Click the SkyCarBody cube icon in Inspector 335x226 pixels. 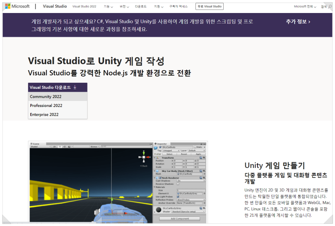156,148
